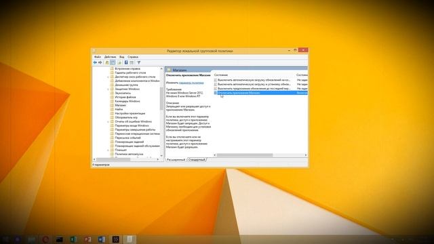434x244 pixels.
Task: Open the blue Help toolbar icon
Action: click(x=126, y=62)
